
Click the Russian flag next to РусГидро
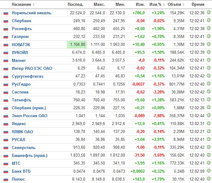[6, 84]
